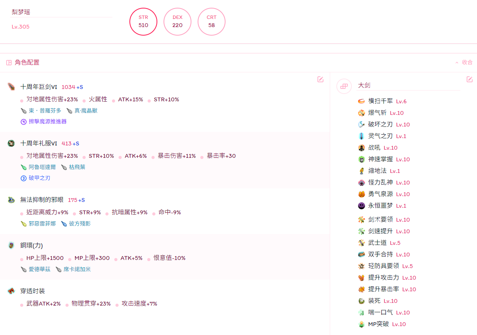Click the 双手合持 skill icon
This screenshot has height=335, width=477.
[x=362, y=255]
